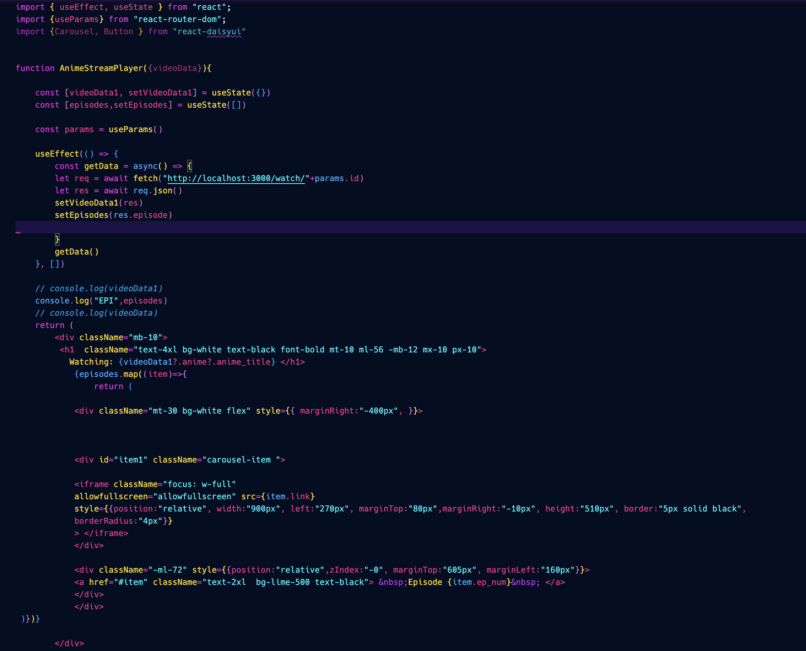The height and width of the screenshot is (651, 806).
Task: Click setVideoData1(res) call line
Action: pos(99,203)
